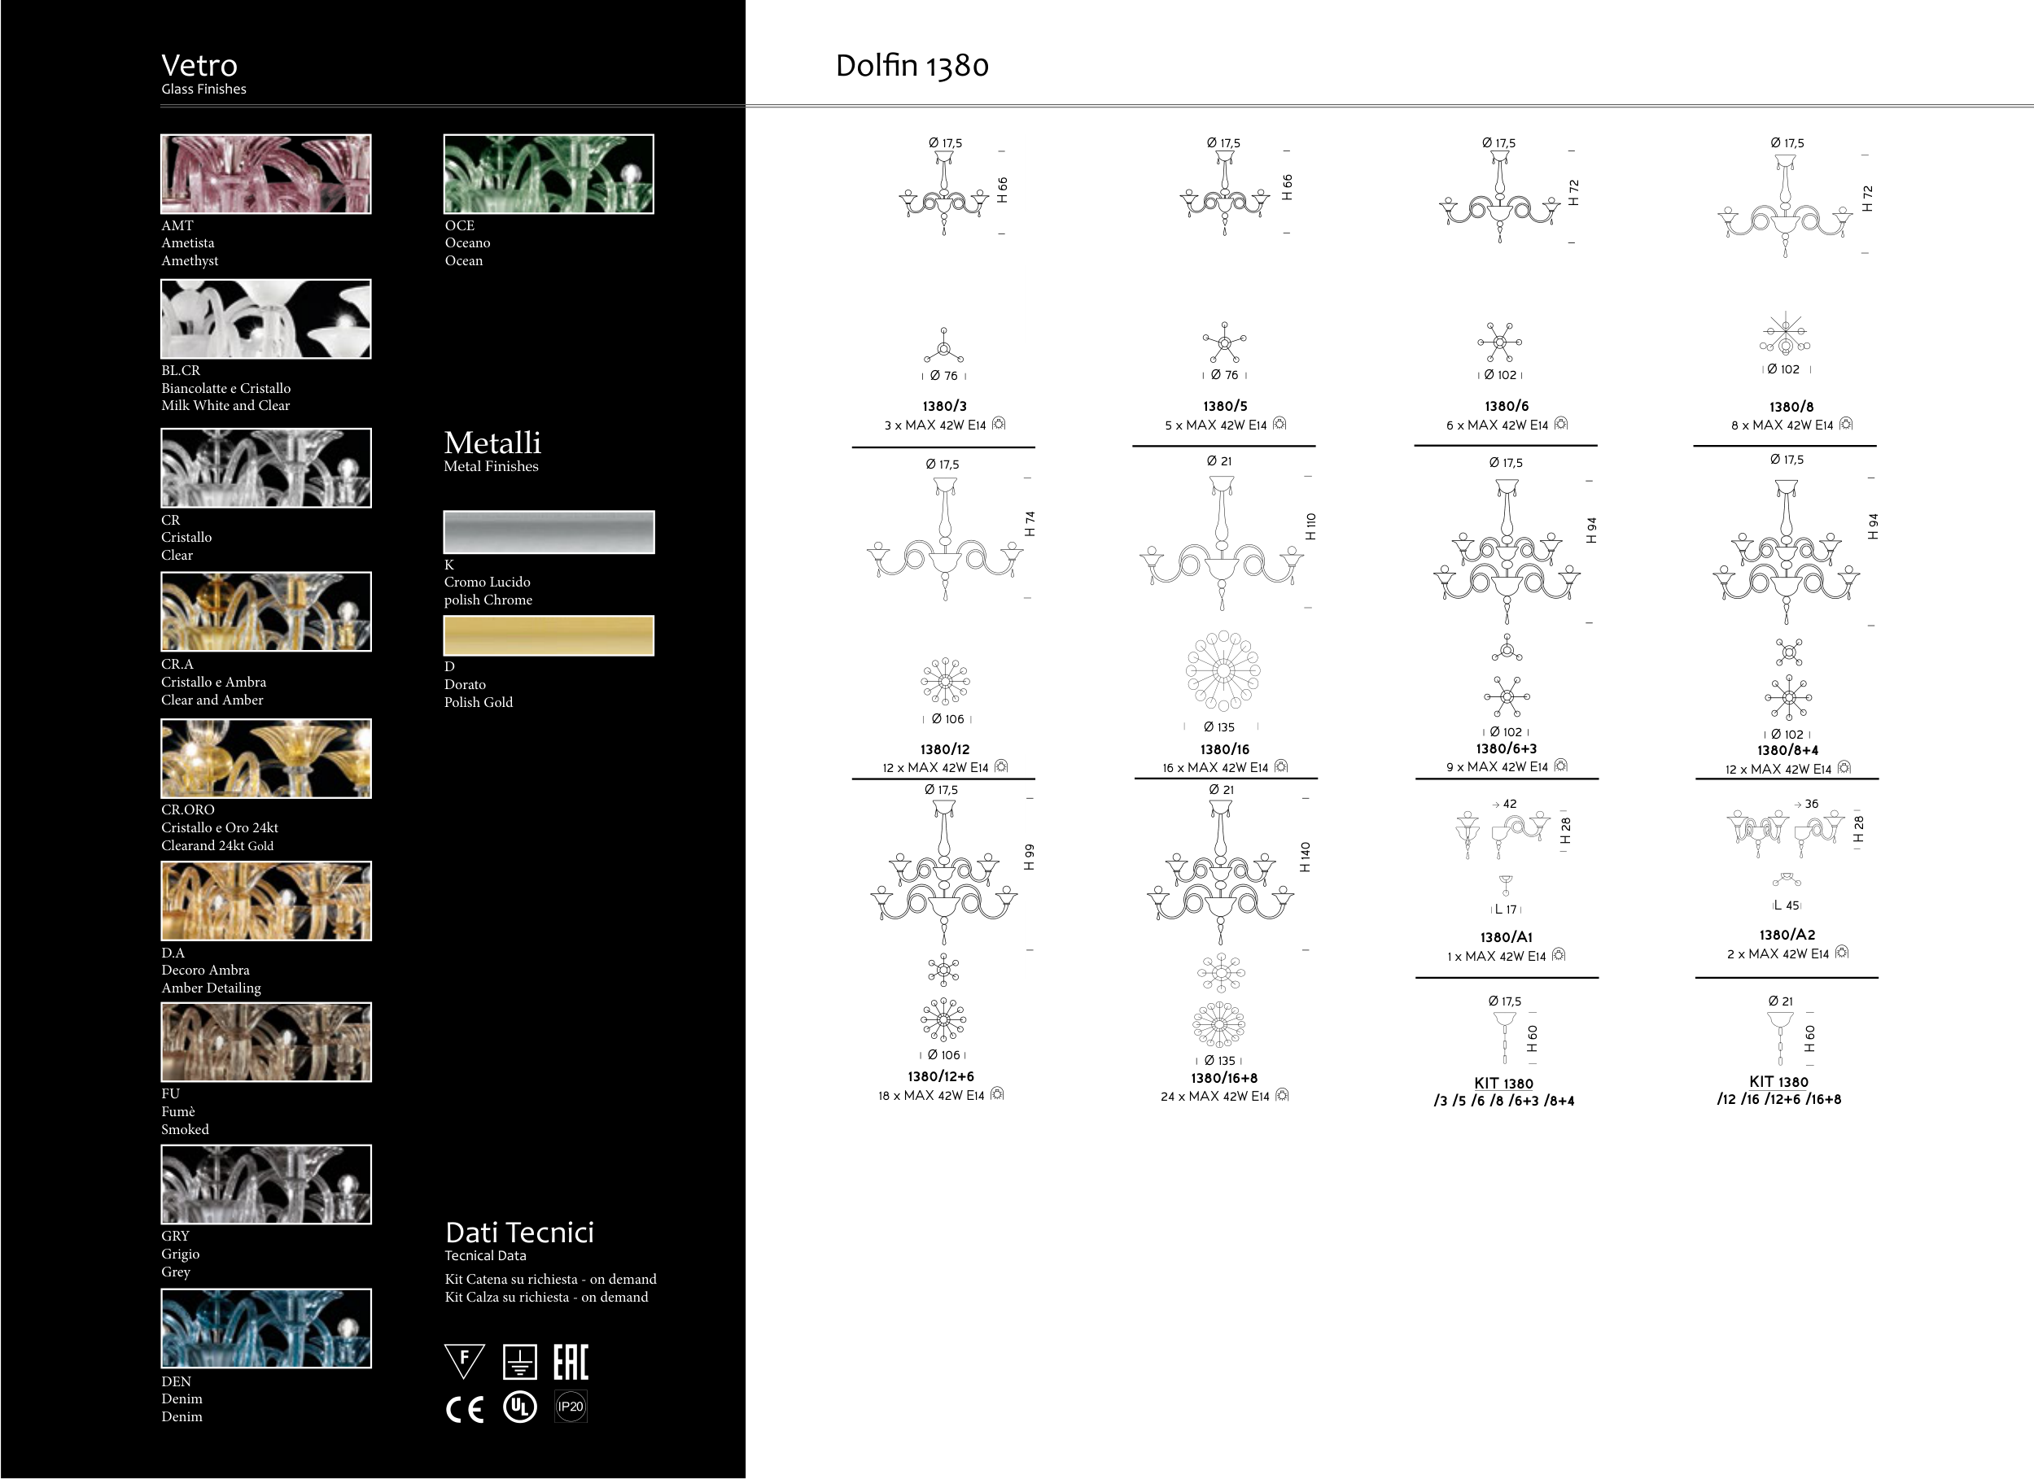Click the IP20 rating icon
This screenshot has height=1479, width=2034.
pyautogui.click(x=571, y=1407)
